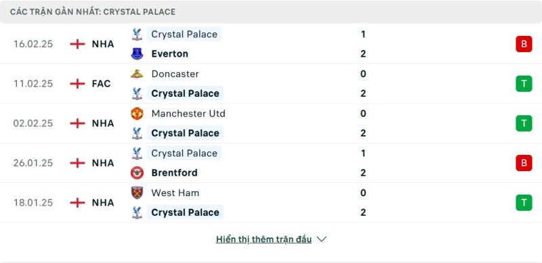
Task: Click the Manchester Utd club crest
Action: pyautogui.click(x=137, y=114)
